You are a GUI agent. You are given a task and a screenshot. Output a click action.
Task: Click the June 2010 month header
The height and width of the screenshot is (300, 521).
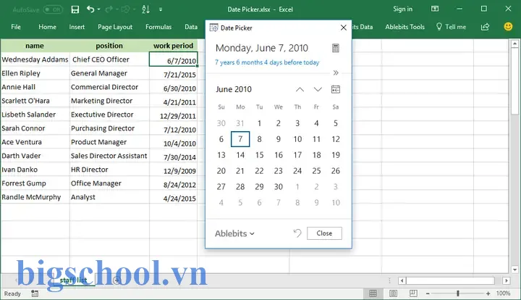[x=234, y=89]
